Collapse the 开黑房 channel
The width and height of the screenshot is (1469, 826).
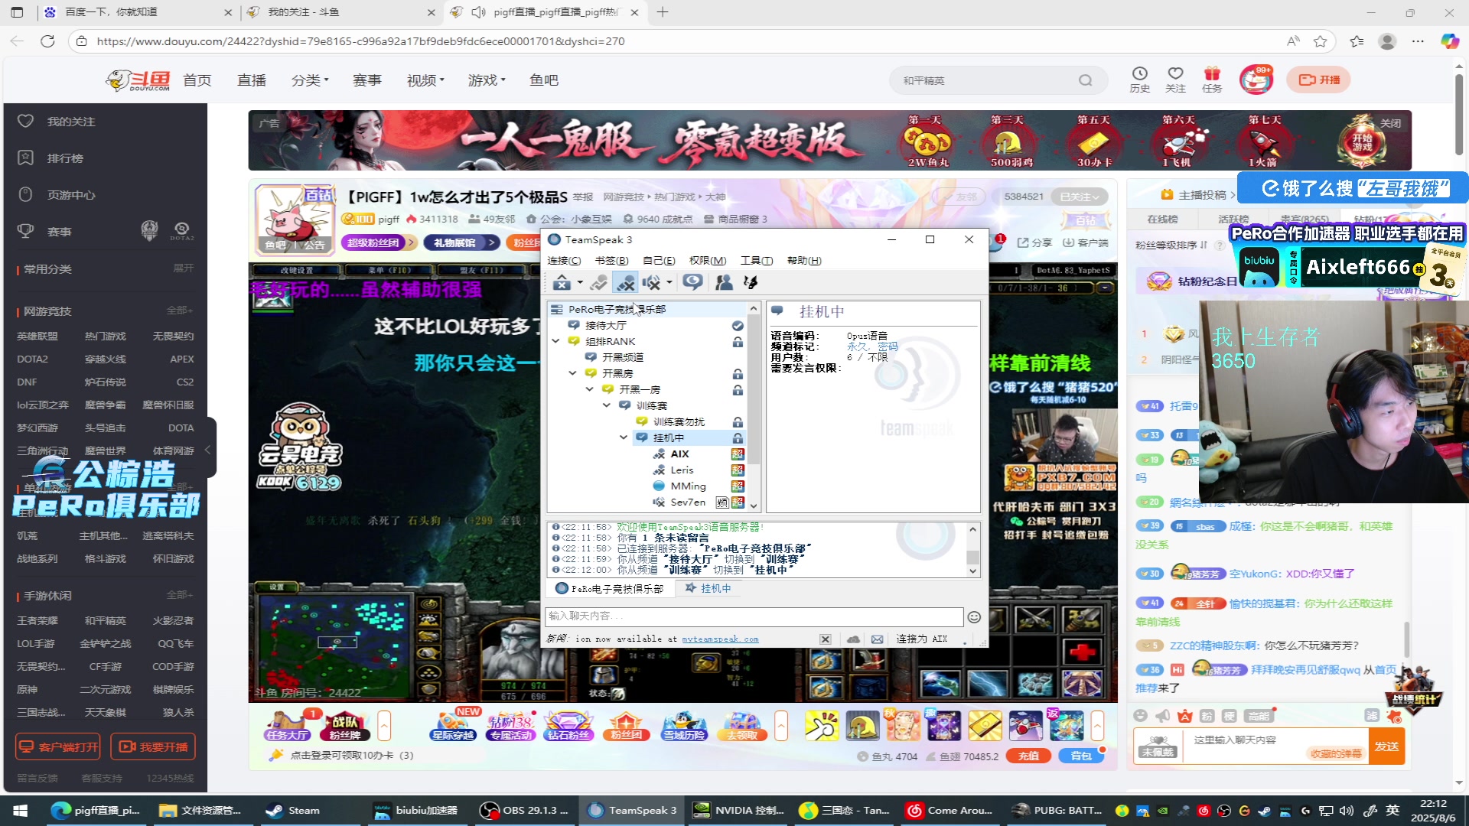[x=572, y=373]
